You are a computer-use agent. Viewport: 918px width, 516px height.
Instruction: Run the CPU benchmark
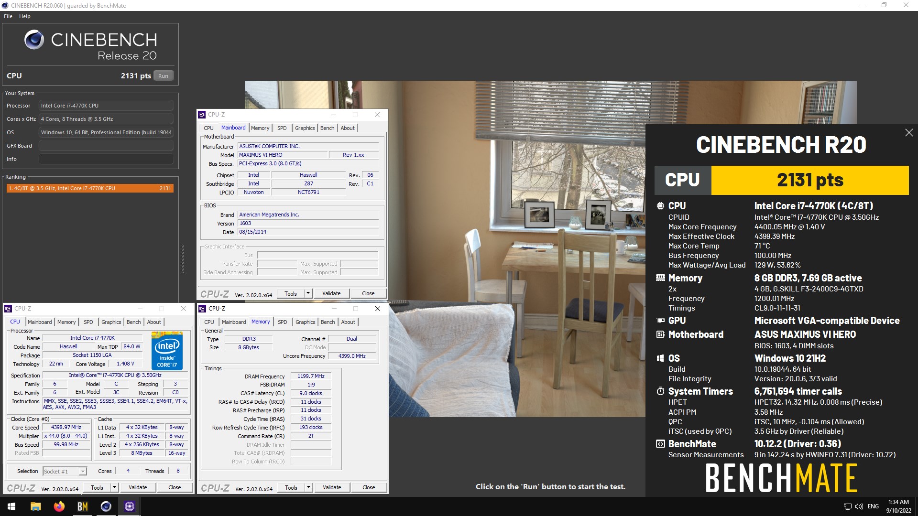(x=164, y=75)
